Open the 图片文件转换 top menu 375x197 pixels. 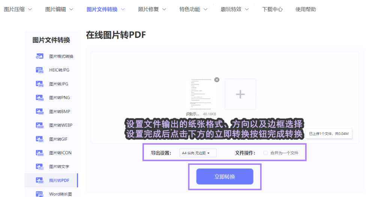(x=102, y=9)
